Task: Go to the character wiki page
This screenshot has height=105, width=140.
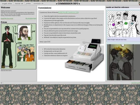Action: [x=19, y=4]
